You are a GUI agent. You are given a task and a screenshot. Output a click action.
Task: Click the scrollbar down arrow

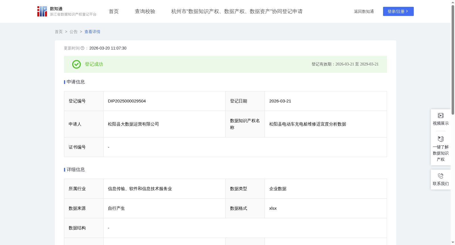[x=453, y=242]
